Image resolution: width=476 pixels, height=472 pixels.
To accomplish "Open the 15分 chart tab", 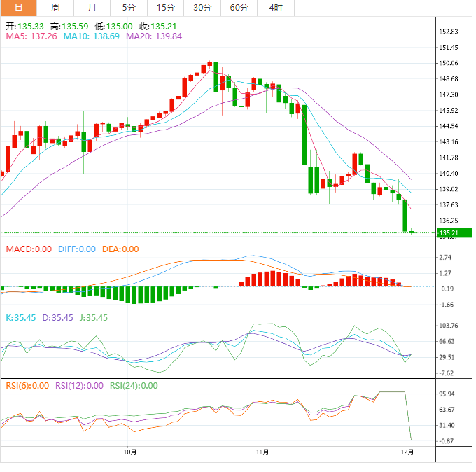I will pos(165,8).
